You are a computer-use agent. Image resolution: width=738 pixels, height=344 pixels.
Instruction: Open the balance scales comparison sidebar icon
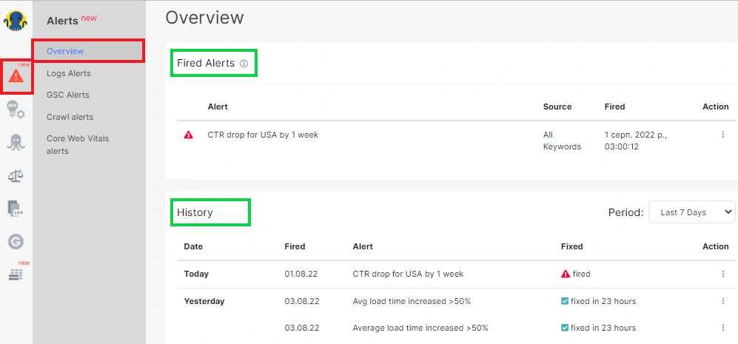point(16,177)
